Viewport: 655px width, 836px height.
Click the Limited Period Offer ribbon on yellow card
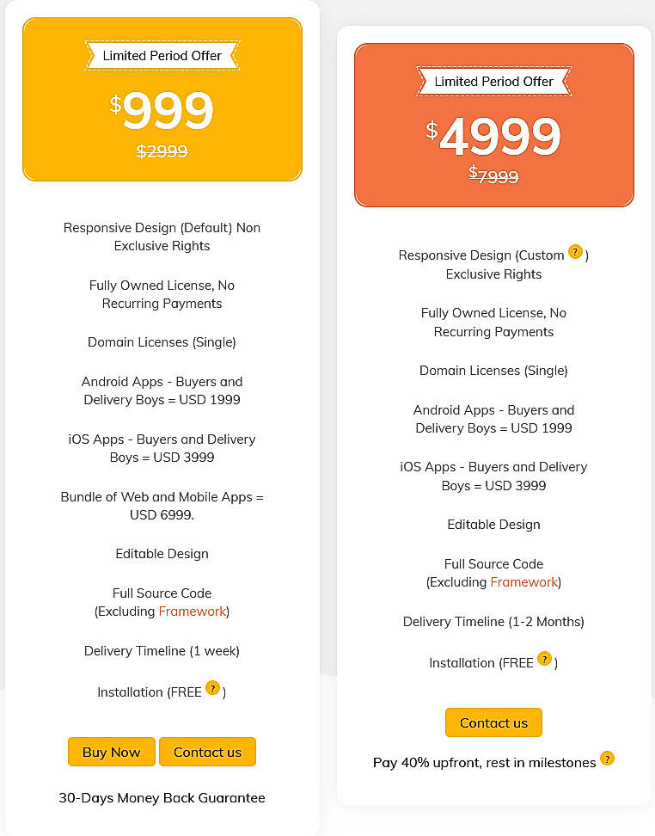pos(162,54)
